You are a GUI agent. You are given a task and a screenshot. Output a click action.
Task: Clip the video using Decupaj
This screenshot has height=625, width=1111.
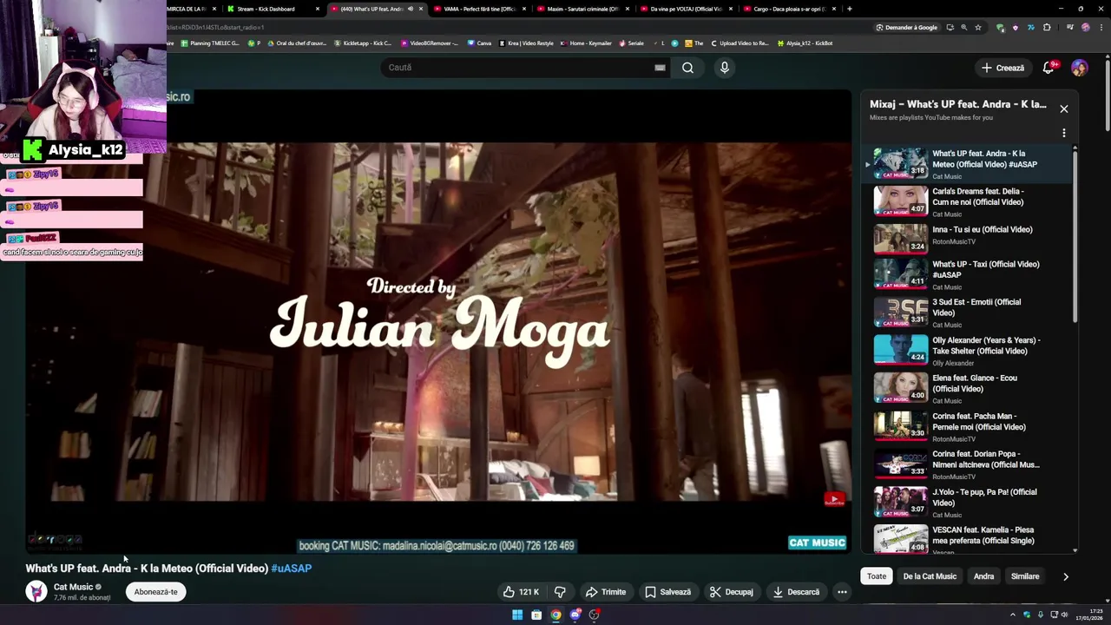731,592
